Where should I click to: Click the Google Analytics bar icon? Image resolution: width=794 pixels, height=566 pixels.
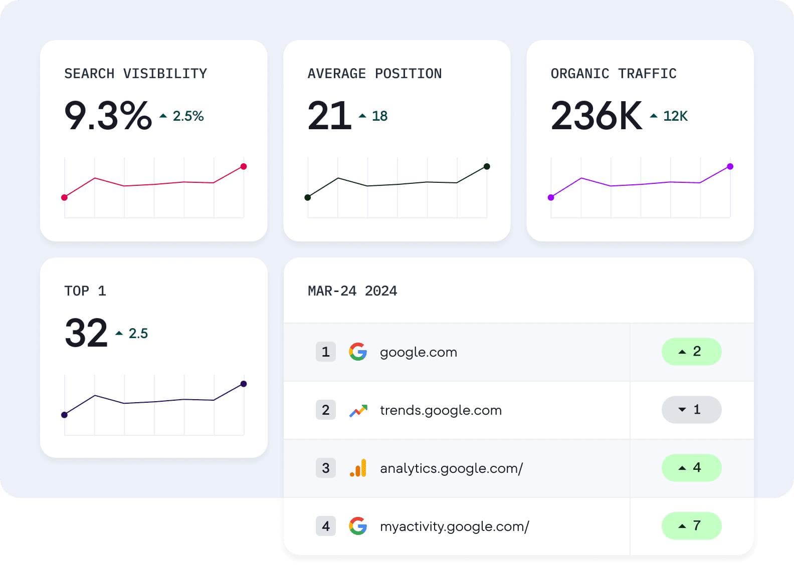click(x=358, y=468)
